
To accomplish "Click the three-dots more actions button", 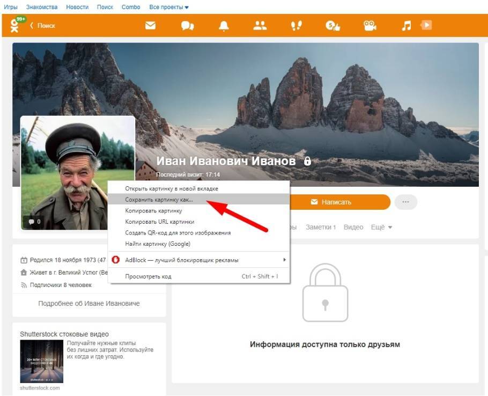I will click(x=405, y=202).
